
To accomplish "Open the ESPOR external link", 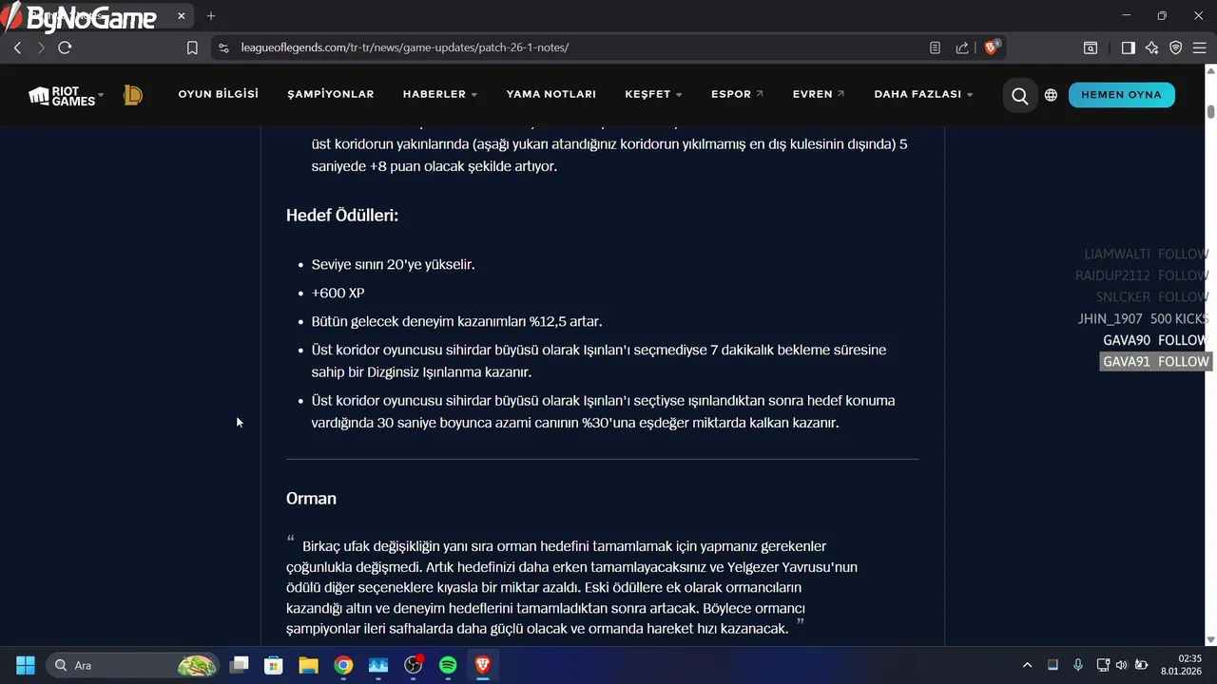I will tap(737, 94).
